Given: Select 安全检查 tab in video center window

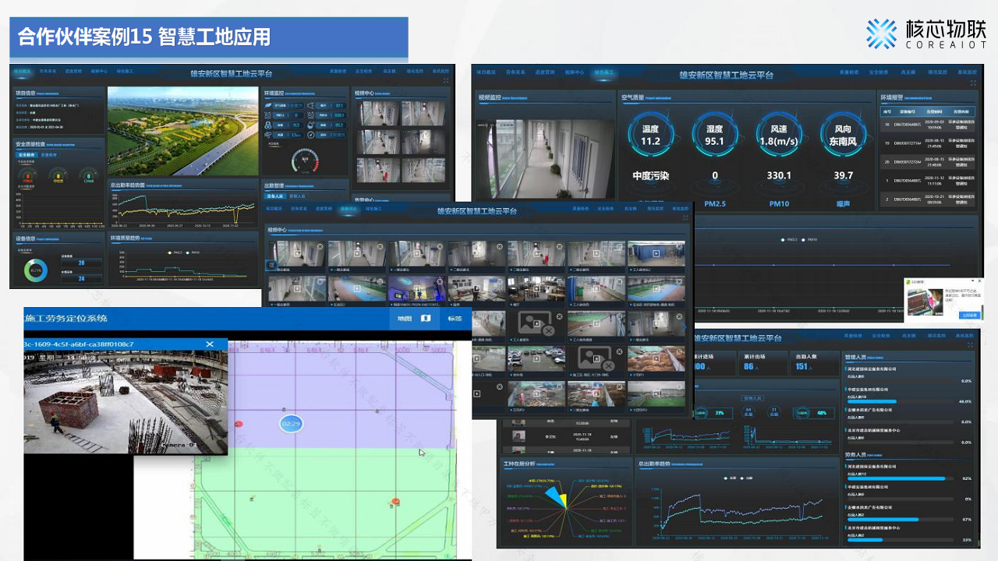Looking at the screenshot, I should [605, 209].
